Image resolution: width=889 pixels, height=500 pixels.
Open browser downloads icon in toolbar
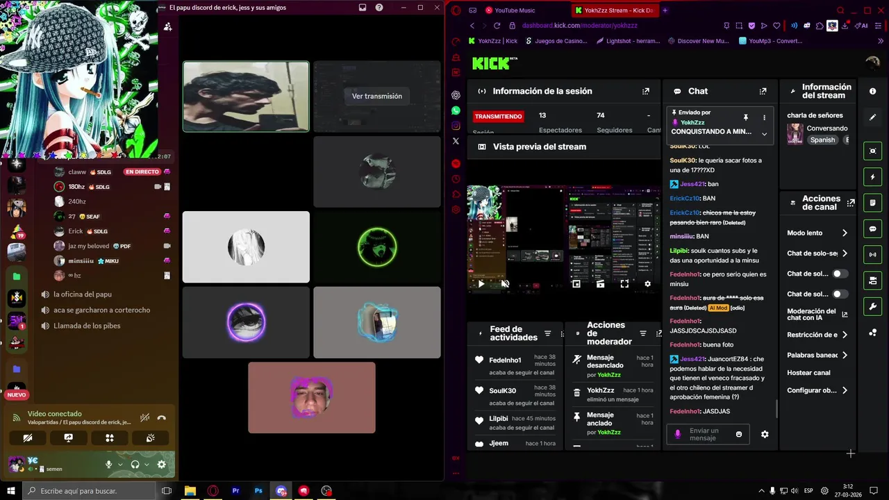845,26
